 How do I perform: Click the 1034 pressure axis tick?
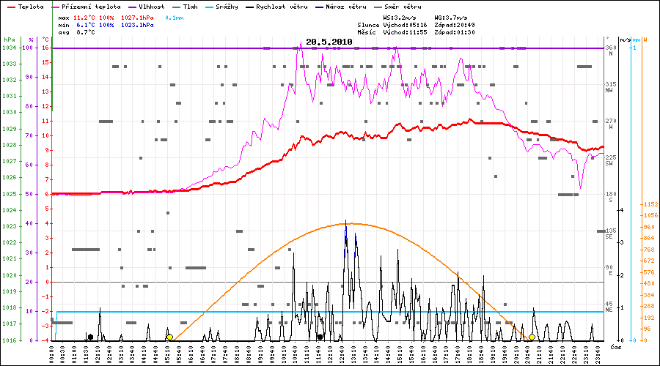(10, 48)
